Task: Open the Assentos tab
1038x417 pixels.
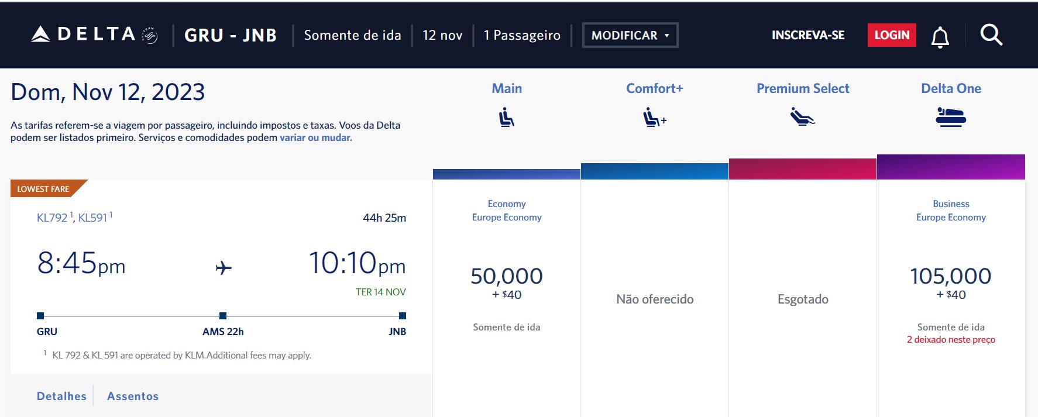Action: [x=133, y=396]
